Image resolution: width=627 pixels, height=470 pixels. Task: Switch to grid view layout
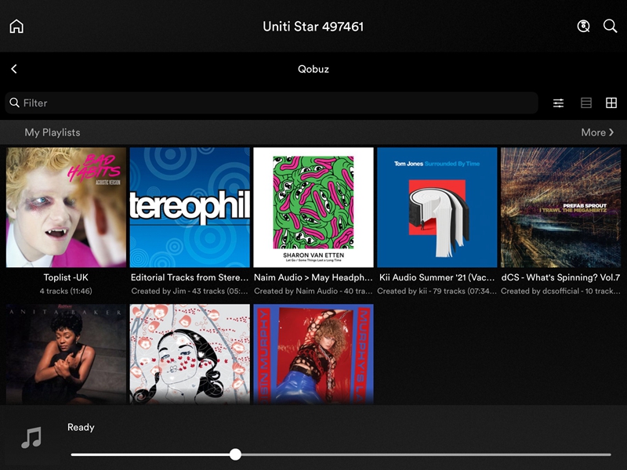[x=611, y=103]
